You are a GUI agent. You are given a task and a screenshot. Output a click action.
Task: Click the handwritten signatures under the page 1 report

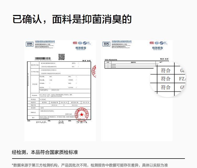click(61, 122)
